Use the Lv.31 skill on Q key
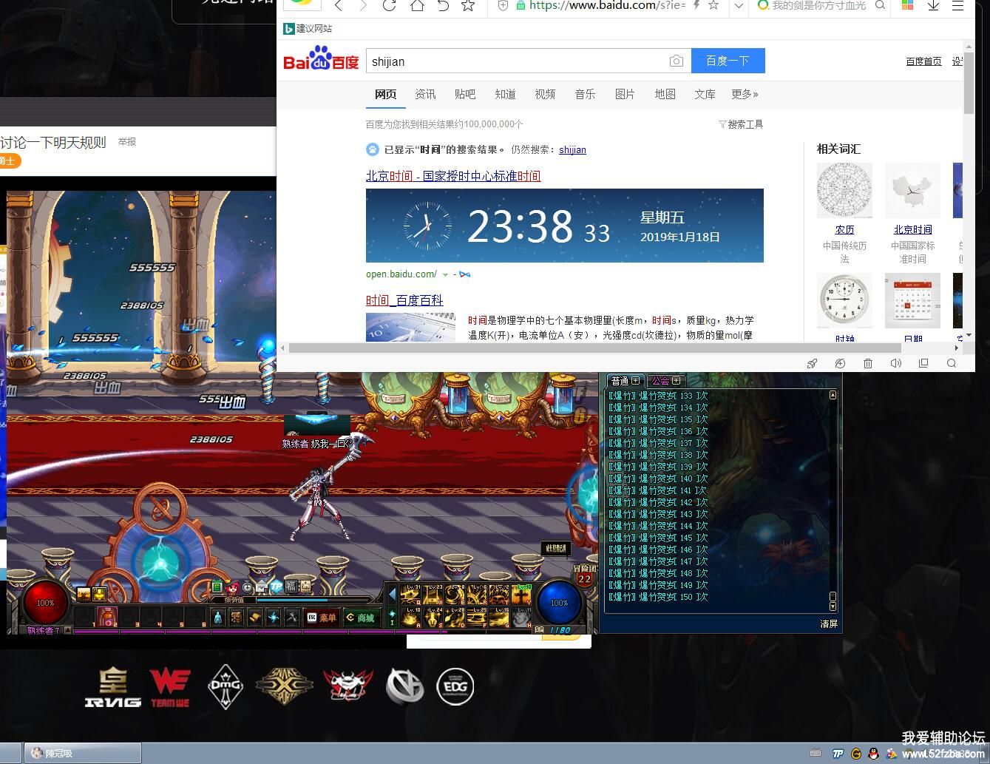The image size is (990, 764). 410,594
